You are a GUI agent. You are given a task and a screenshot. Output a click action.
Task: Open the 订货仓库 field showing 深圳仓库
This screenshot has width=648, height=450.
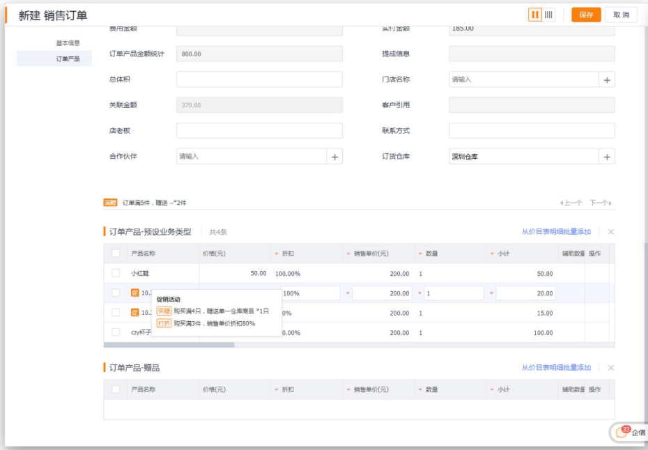coord(523,157)
